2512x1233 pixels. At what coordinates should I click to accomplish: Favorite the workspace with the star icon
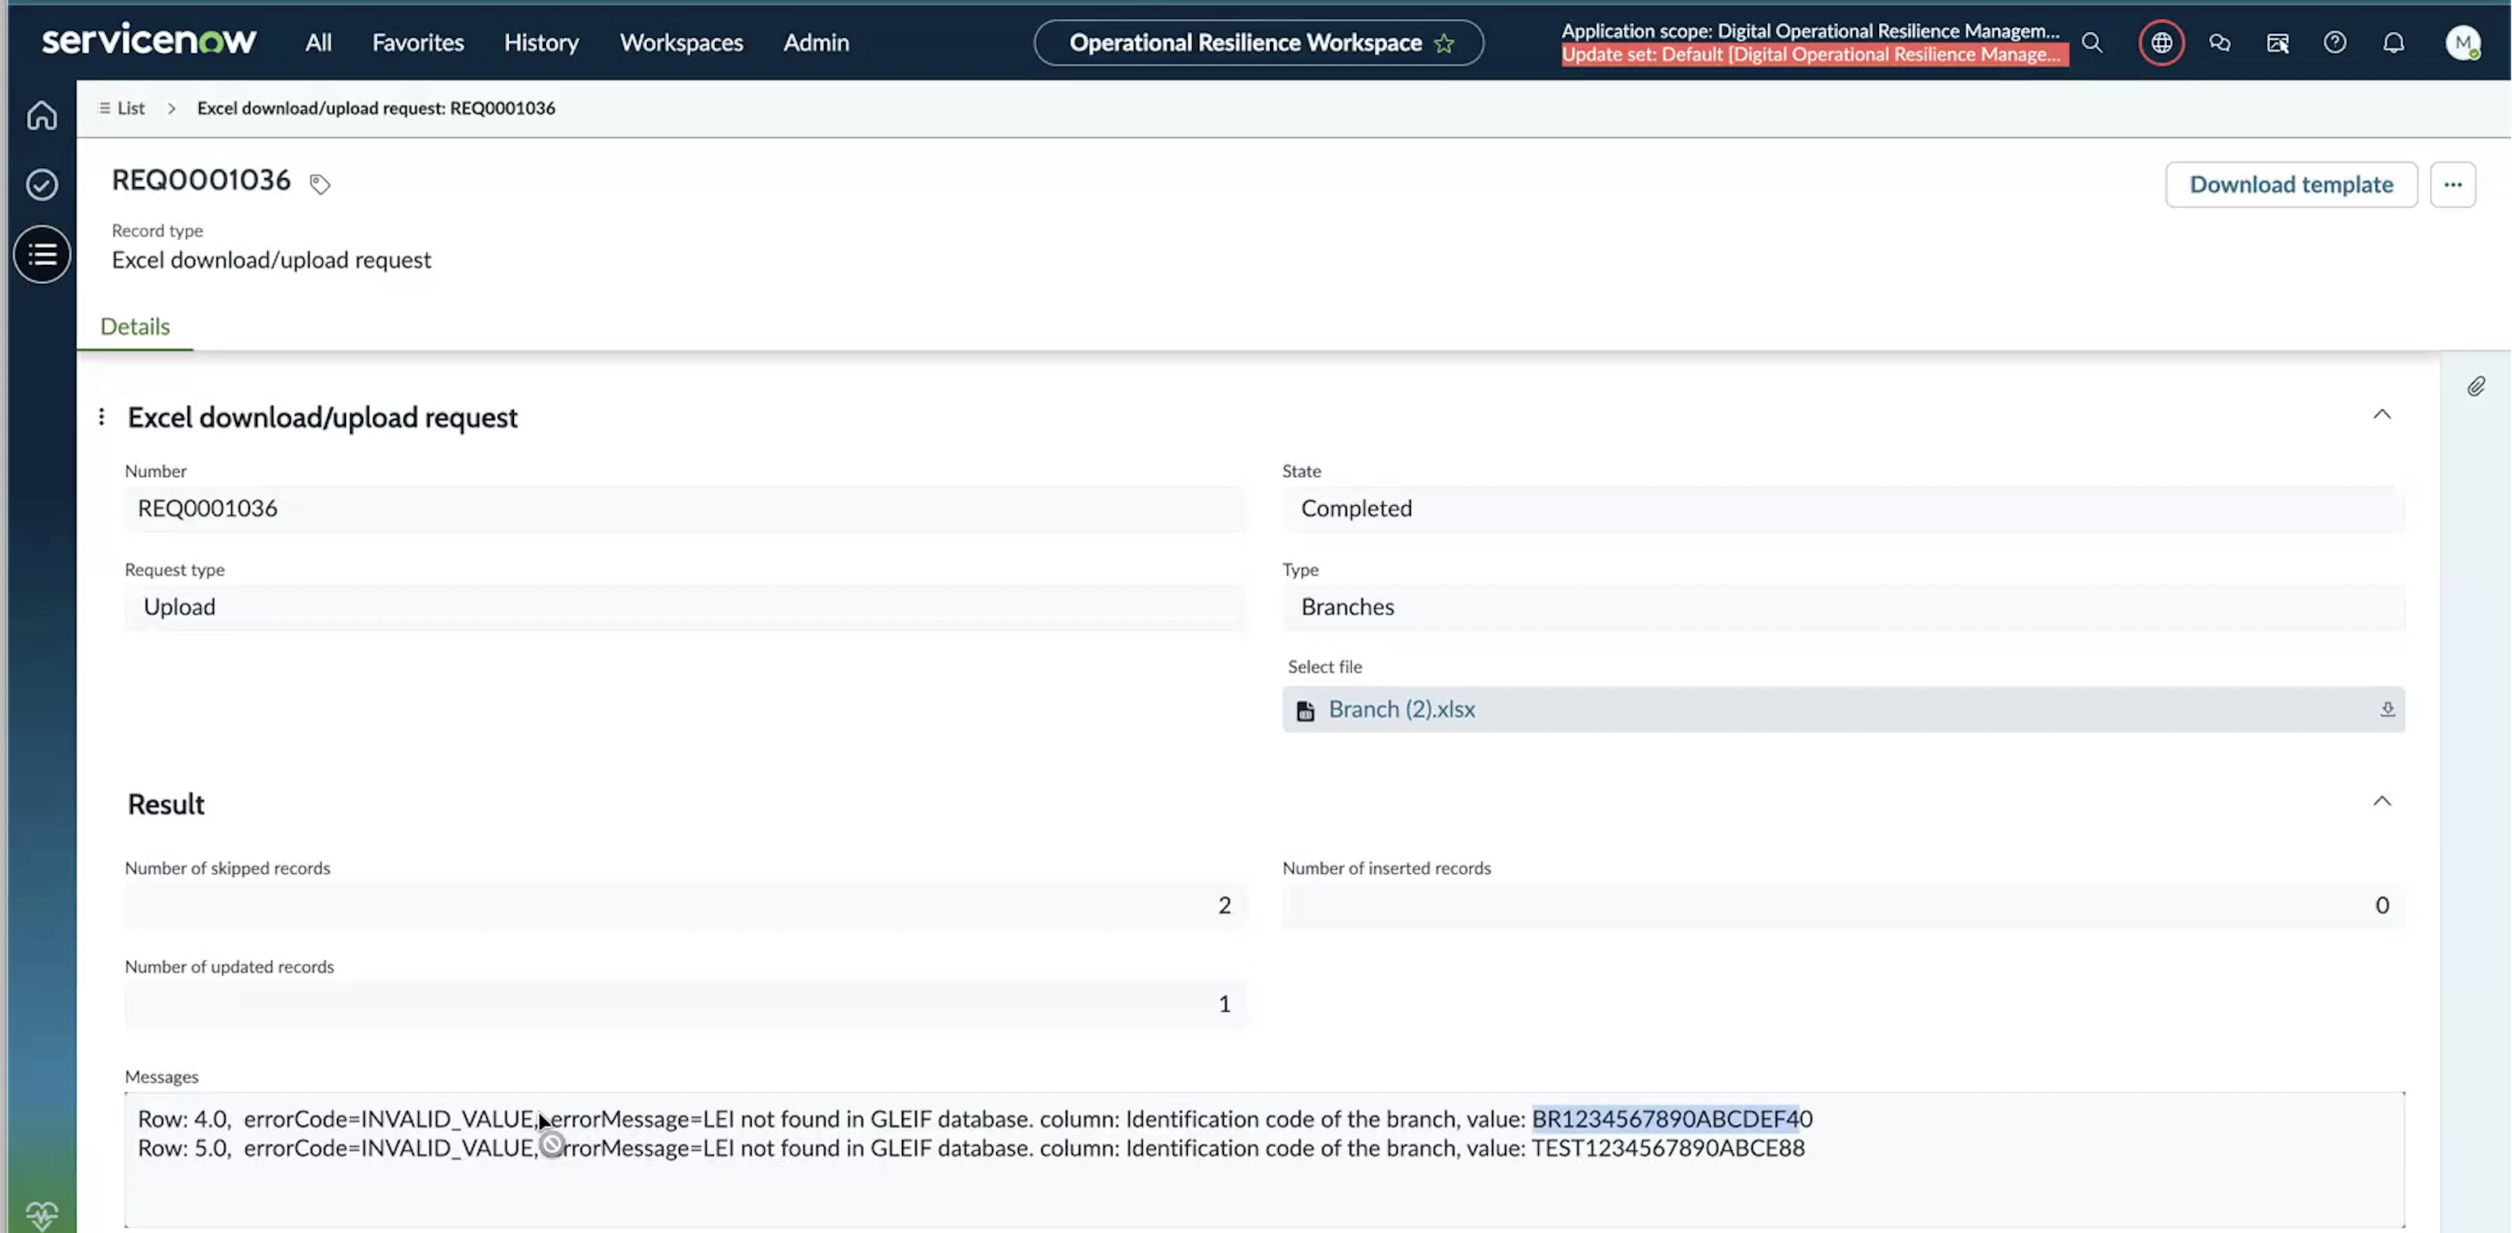pyautogui.click(x=1445, y=43)
